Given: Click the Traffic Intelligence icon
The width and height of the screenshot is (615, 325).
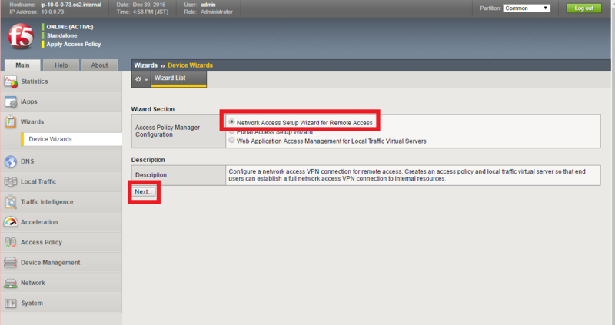Looking at the screenshot, I should [11, 202].
